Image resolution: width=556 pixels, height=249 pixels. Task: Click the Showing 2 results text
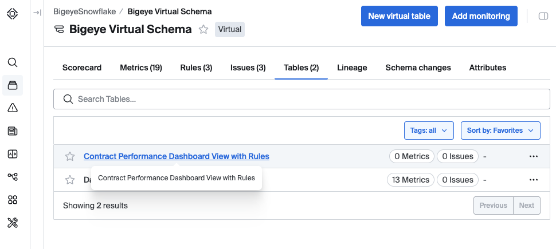coord(95,205)
